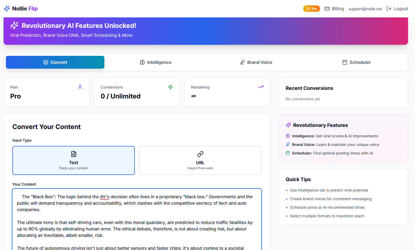Viewport: 415px width, 250px height.
Task: Click inside the Your Content text area
Action: (x=137, y=219)
